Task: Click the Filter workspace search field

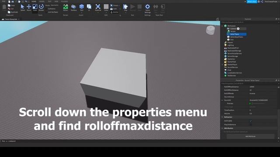Action: tap(249, 22)
